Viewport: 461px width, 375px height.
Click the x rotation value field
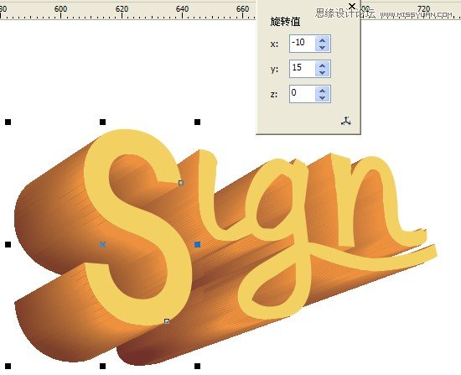(x=303, y=44)
